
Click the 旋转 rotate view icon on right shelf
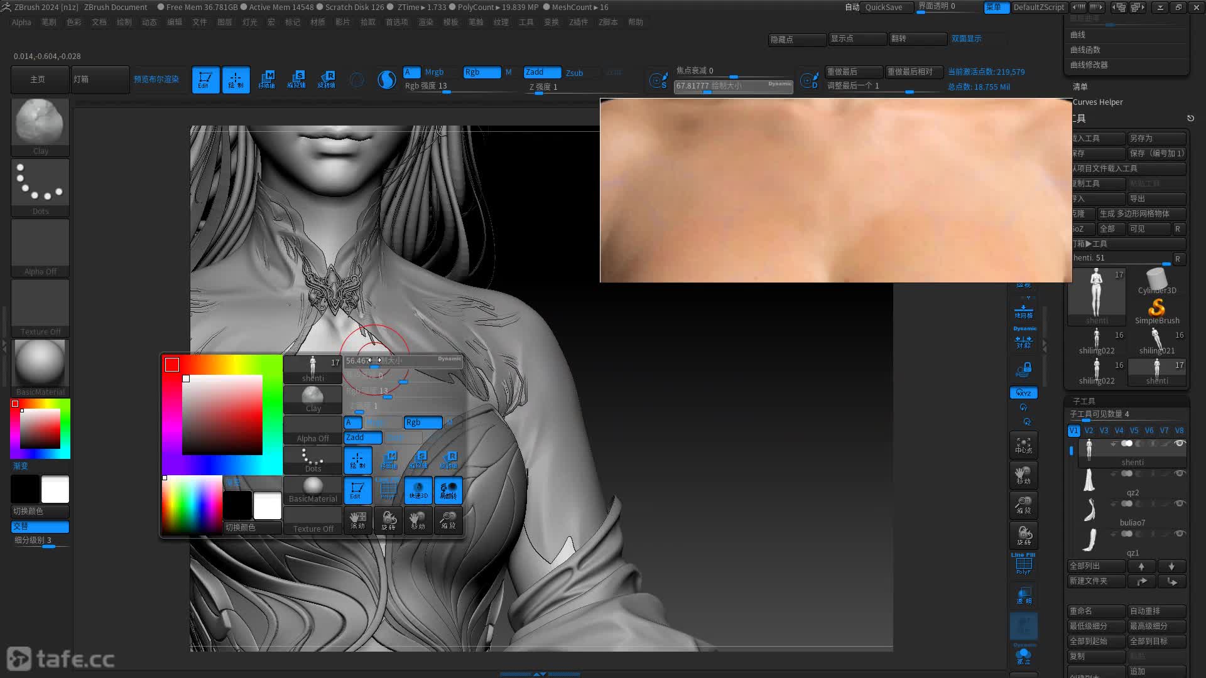point(1024,535)
